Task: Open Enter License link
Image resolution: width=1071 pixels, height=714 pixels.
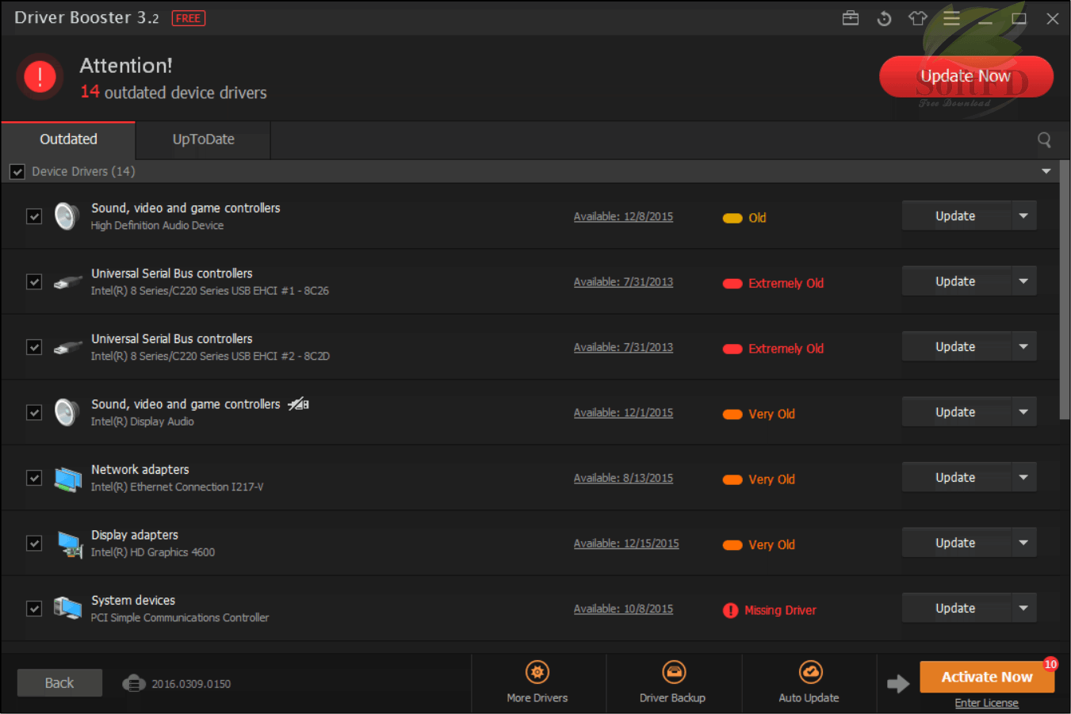Action: 986,702
